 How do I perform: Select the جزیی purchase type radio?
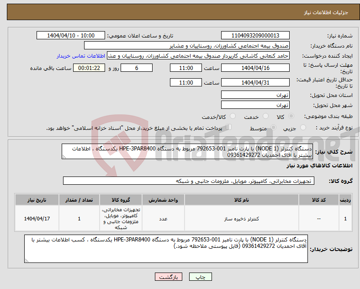[x=303, y=128]
